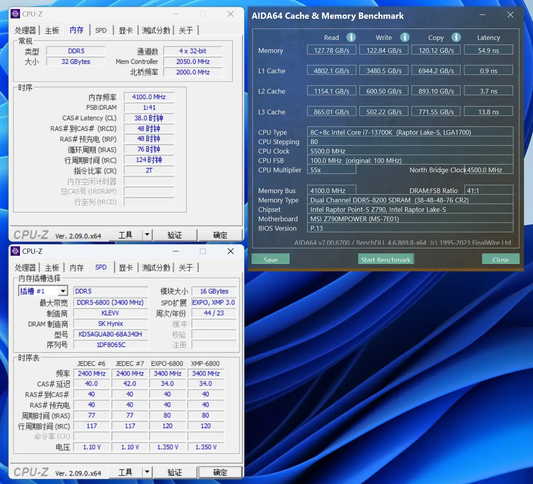This screenshot has width=533, height=484.
Task: Click the Write info icon in AIDA64
Action: pos(405,37)
